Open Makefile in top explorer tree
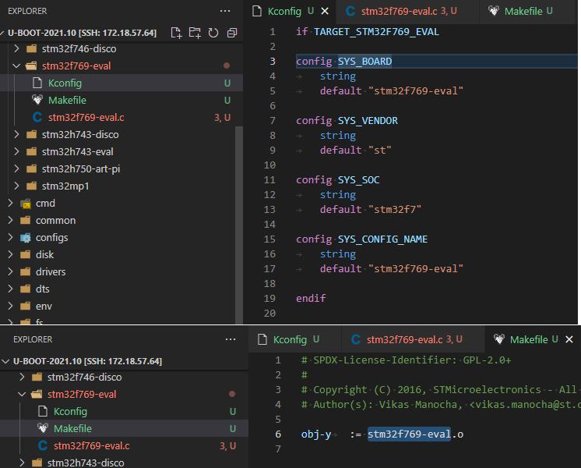The height and width of the screenshot is (468, 581). point(121,100)
